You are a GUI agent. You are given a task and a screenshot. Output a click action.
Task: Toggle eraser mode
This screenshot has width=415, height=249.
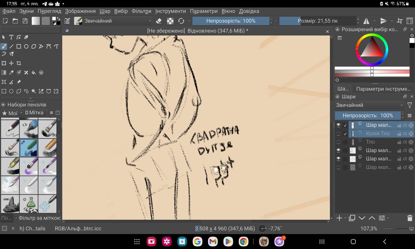159,21
